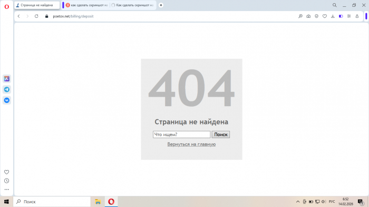369x207 pixels.
Task: Switch to the loading 'Как сделать скриншот' tab
Action: tap(132, 5)
